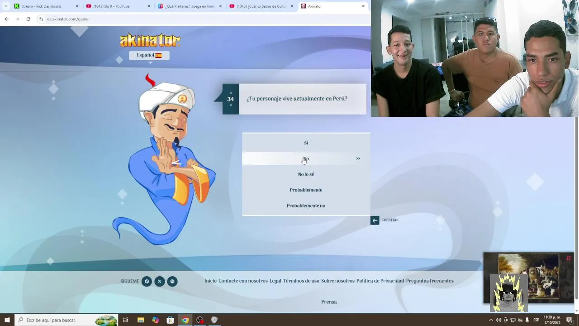Select the 'Probablemente no' answer
Viewport: 579px width, 326px height.
coord(306,206)
